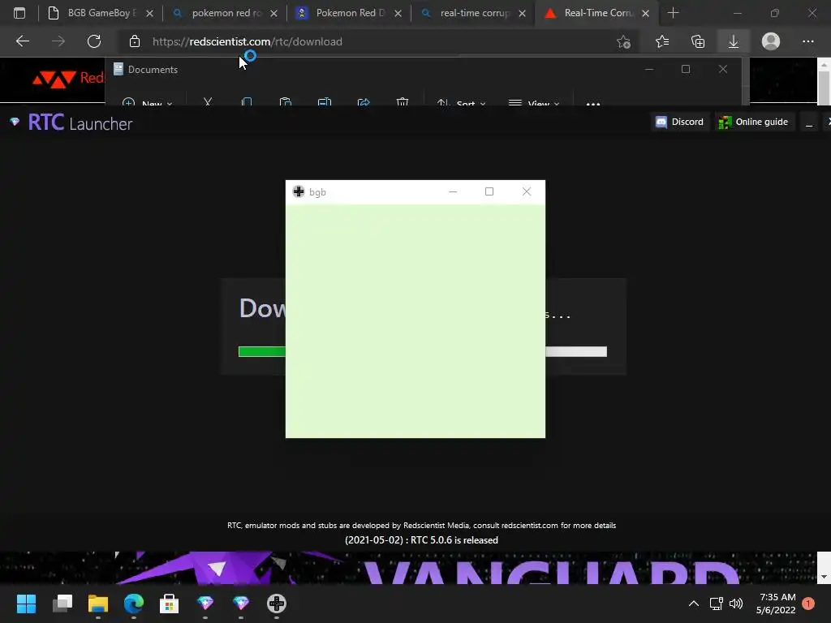Open Microsoft Store from the taskbar
Screen dimensions: 831x623
pos(169,604)
